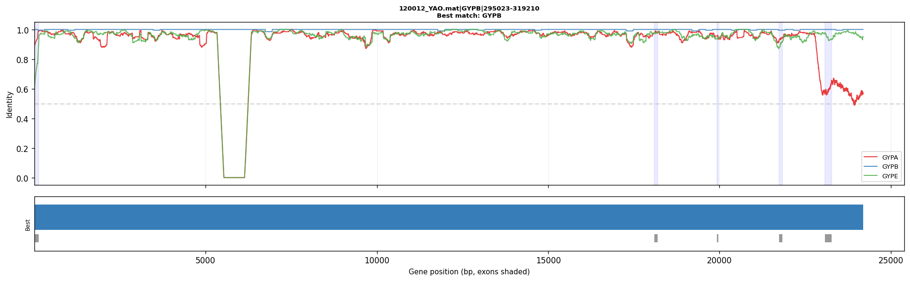Click the widest gray exon marker near 23000 bp
910x281 pixels.
(x=828, y=238)
